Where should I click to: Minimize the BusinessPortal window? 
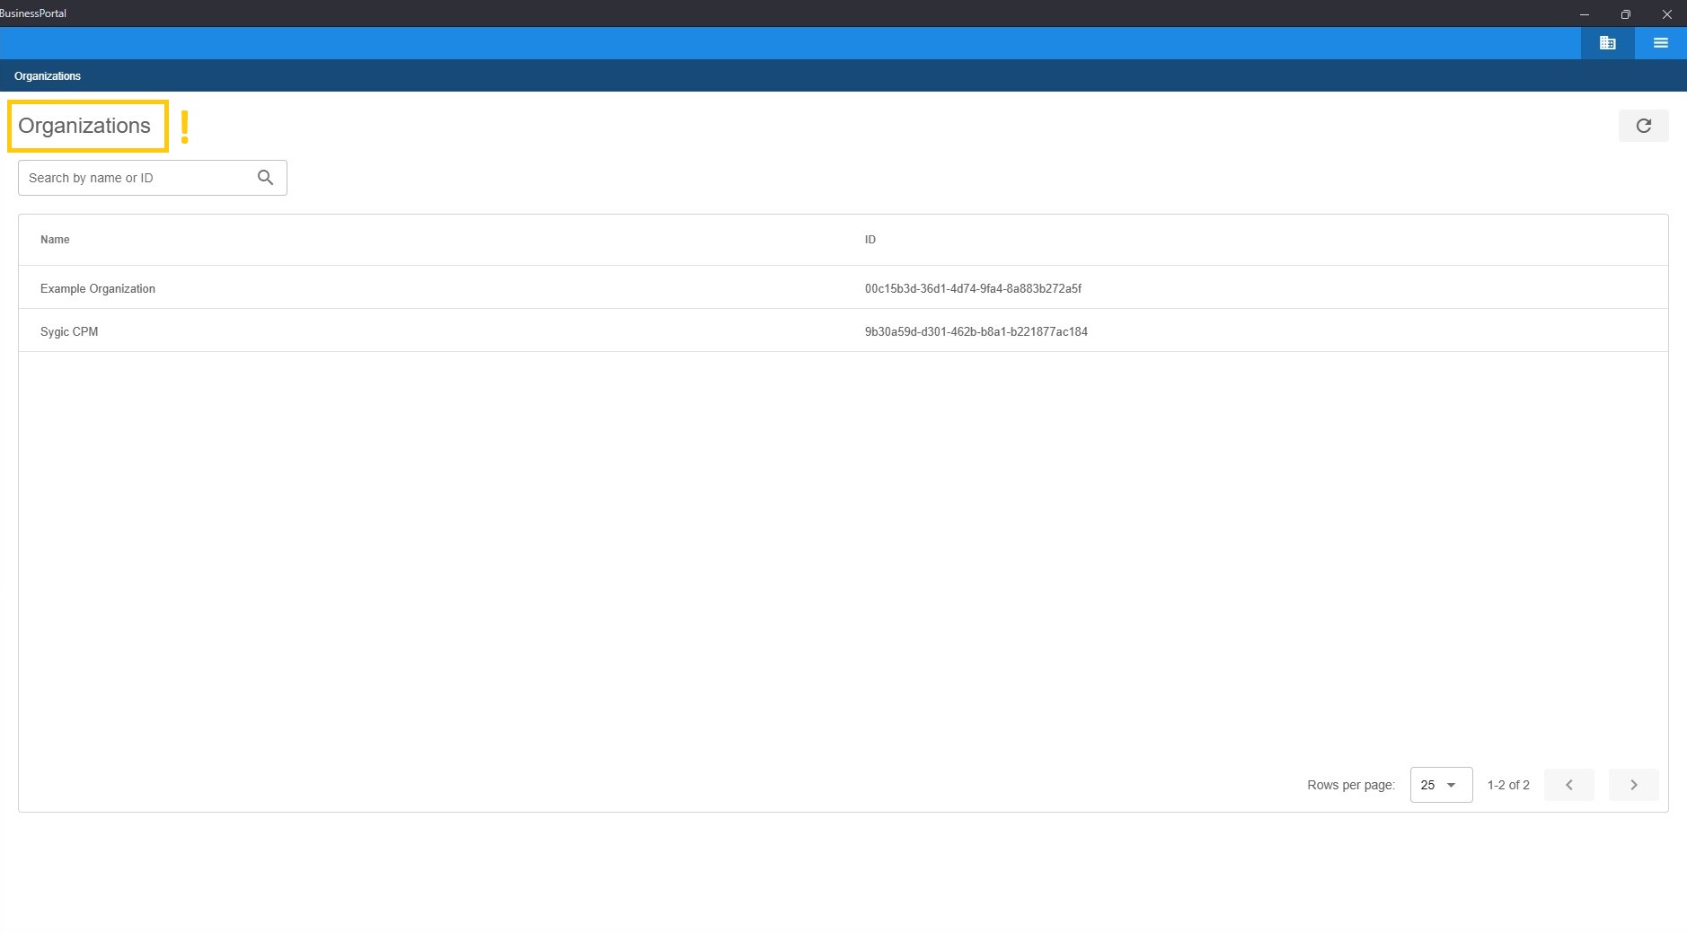[x=1585, y=13]
